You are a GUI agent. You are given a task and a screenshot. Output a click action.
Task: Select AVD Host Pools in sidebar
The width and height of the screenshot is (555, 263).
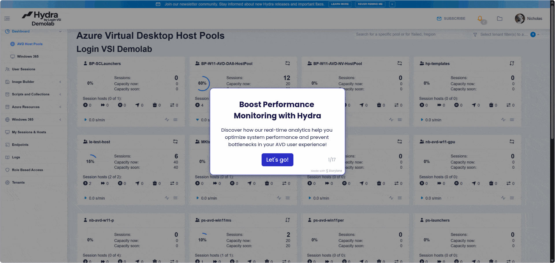click(x=29, y=44)
